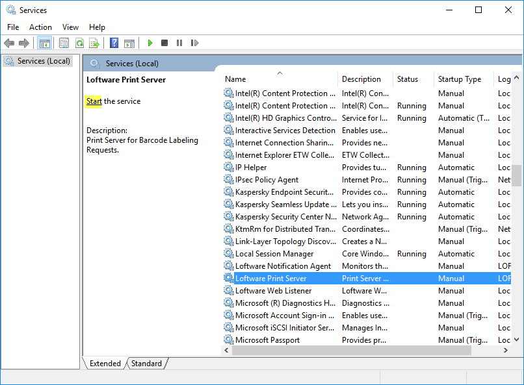Screen dimensions: 524x385
Task: Select the Microsoft (R) Diagnostics Hub service name
Action: (x=285, y=303)
